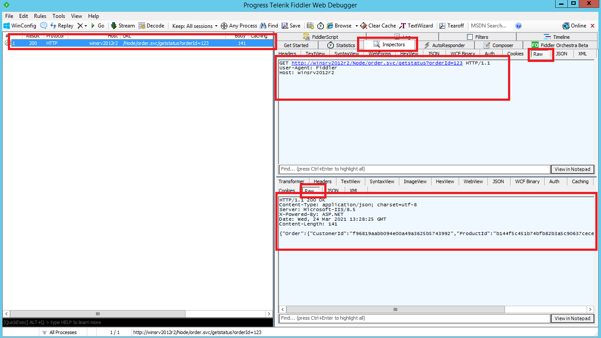Click the 1 / 1 session count
The width and height of the screenshot is (601, 338).
[x=115, y=332]
